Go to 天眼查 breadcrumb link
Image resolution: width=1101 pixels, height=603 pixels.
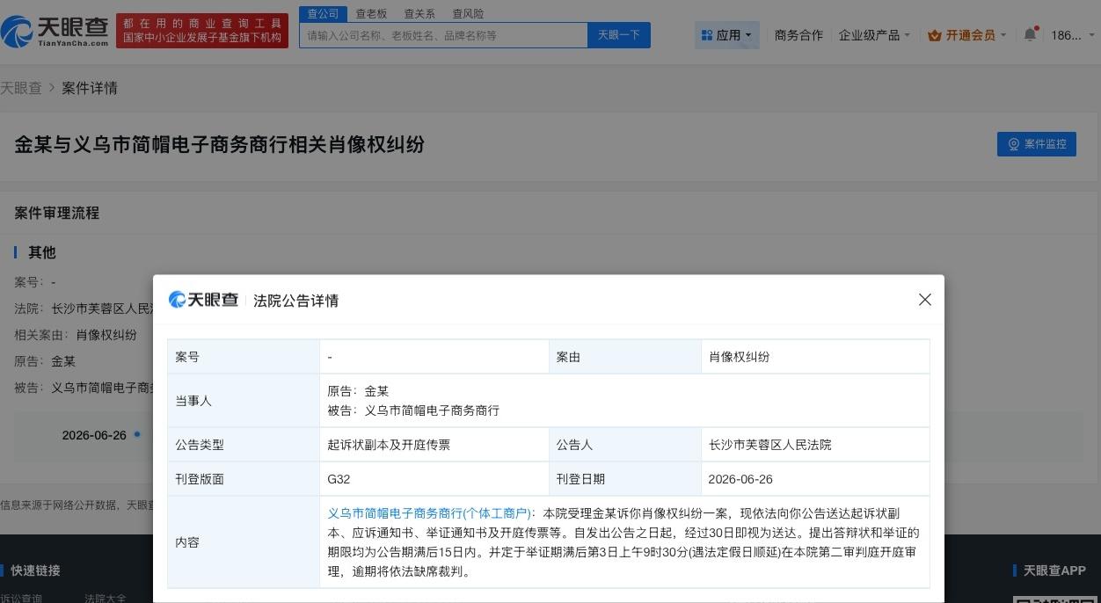[x=21, y=88]
